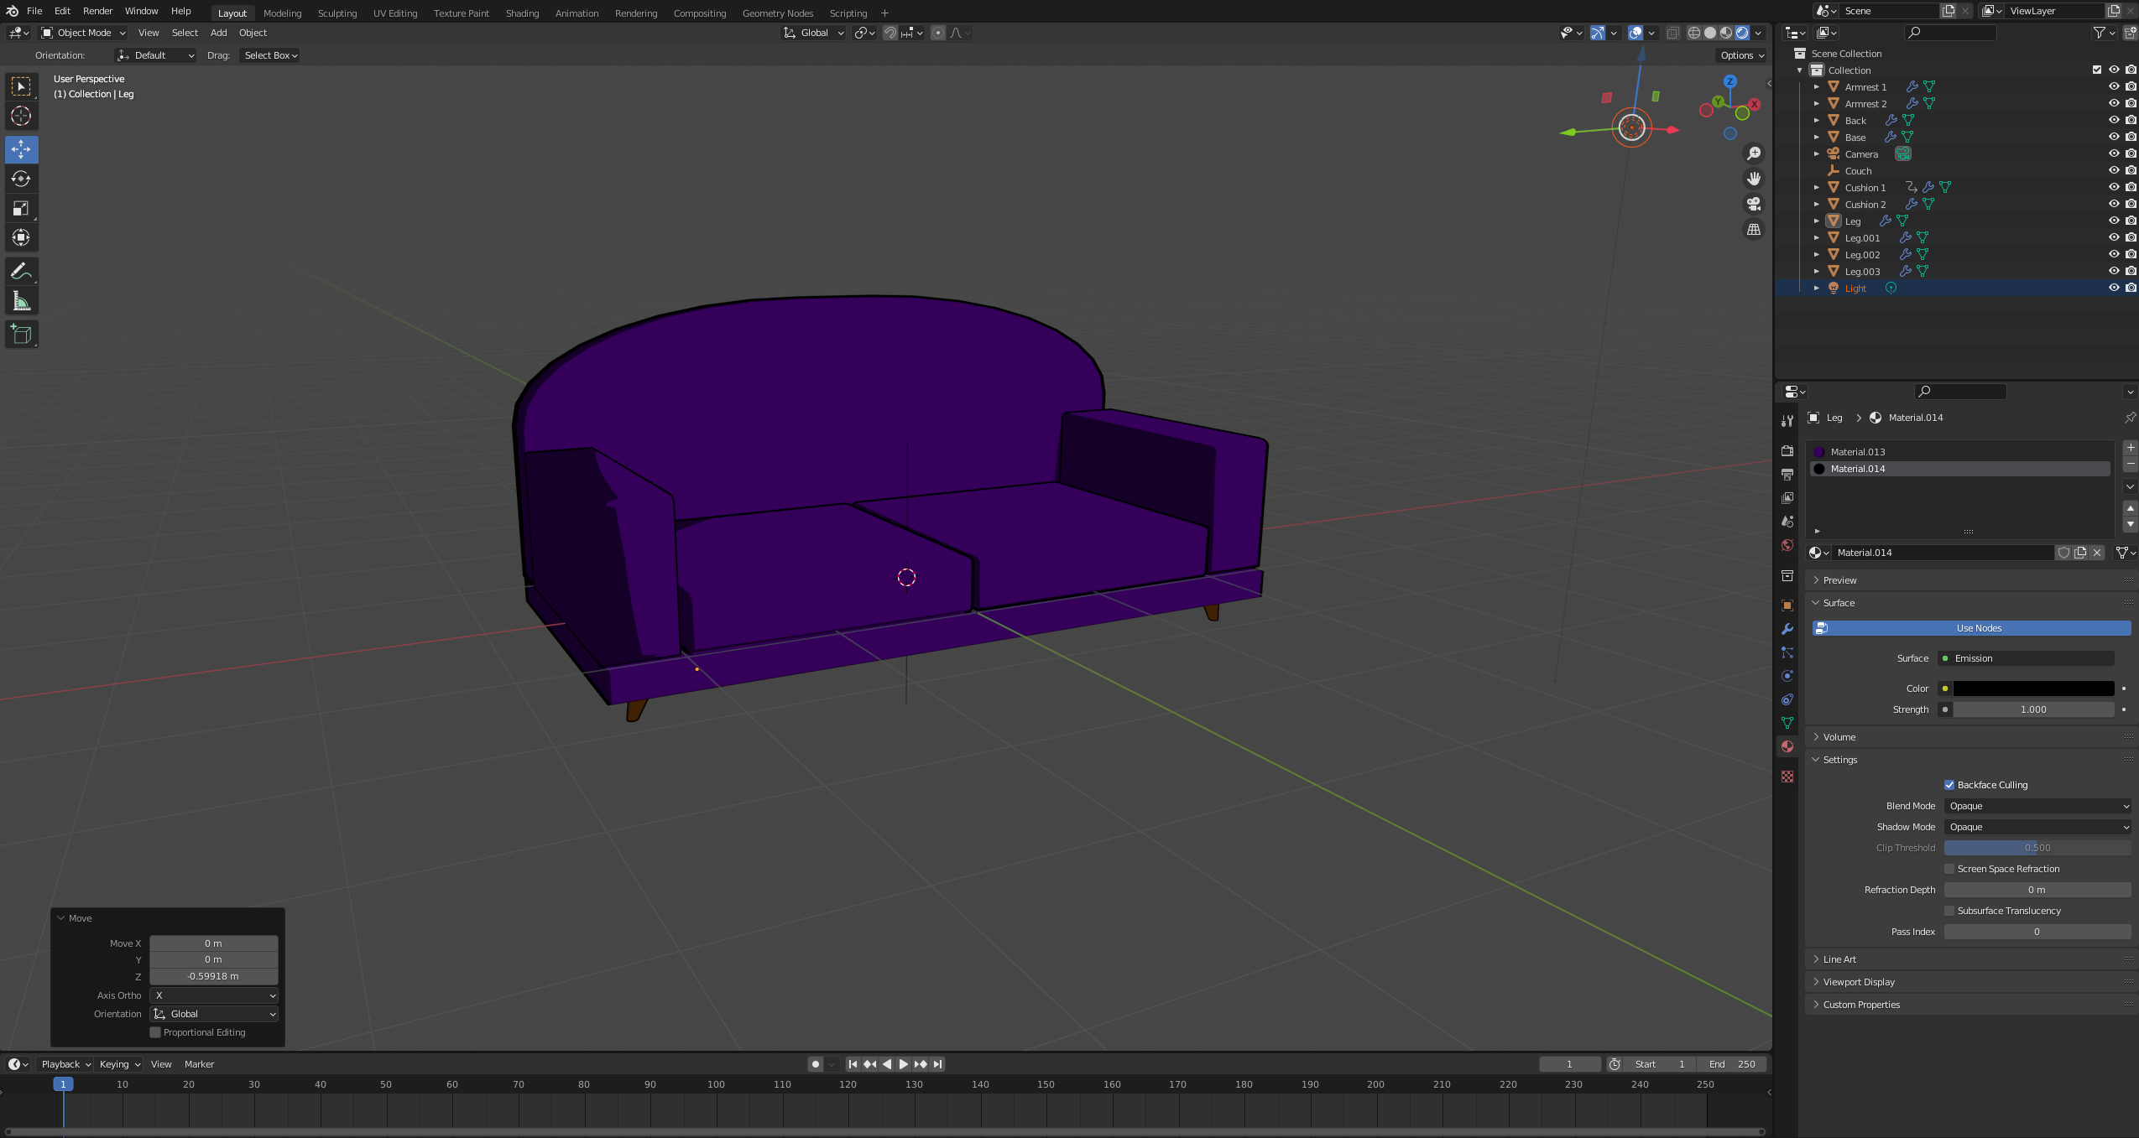Open the Object Mode dropdown

tap(83, 33)
